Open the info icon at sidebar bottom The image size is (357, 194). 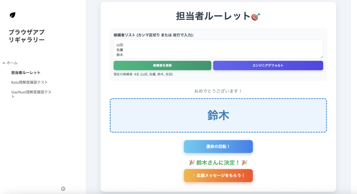(x=63, y=189)
